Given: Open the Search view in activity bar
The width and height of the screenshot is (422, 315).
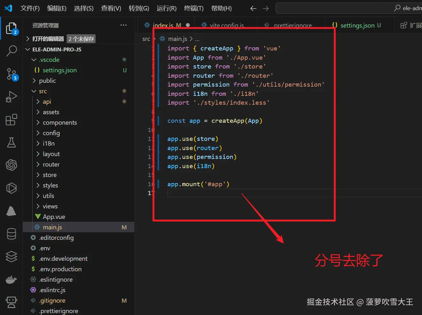Looking at the screenshot, I should click(11, 51).
